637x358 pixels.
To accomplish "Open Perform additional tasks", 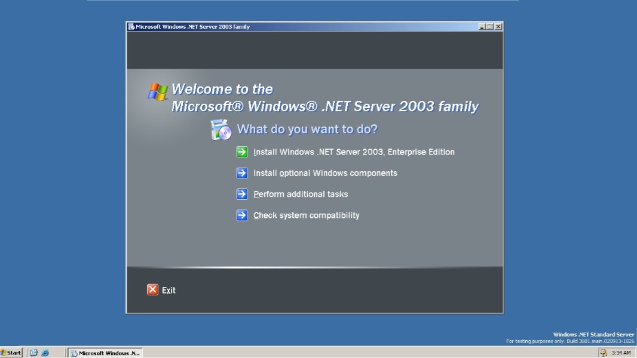I will tap(301, 194).
